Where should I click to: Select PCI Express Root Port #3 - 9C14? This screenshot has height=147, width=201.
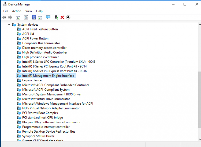[54, 66]
